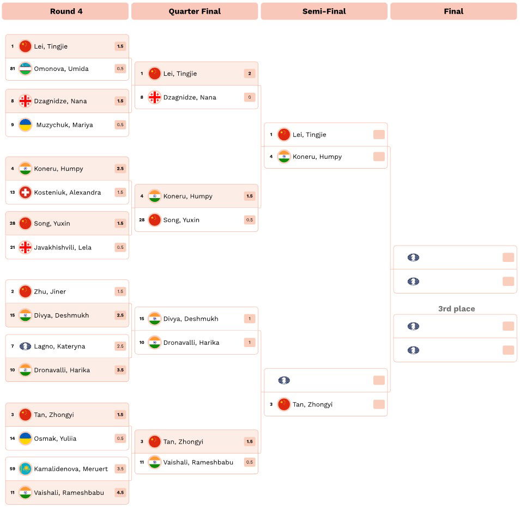Click the top FIDE placeholder icon in Final
Screen dimensions: 520x508
coord(413,258)
